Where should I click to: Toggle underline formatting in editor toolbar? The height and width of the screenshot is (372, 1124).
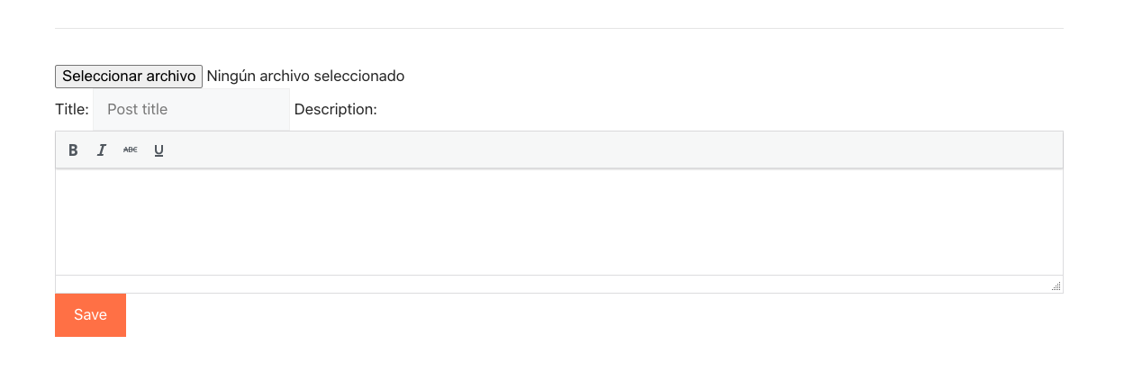click(x=159, y=150)
